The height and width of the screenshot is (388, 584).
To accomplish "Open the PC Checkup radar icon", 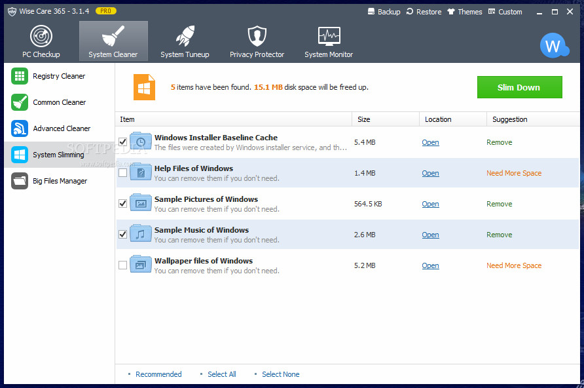I will click(41, 37).
